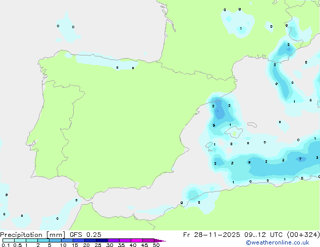Click the 'Fr 28-11-2025' date text
This screenshot has width=320, height=247.
(211, 235)
